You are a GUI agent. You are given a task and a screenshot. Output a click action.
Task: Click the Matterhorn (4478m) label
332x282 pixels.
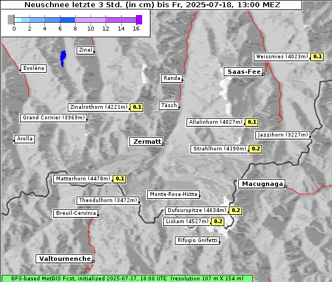pyautogui.click(x=83, y=179)
